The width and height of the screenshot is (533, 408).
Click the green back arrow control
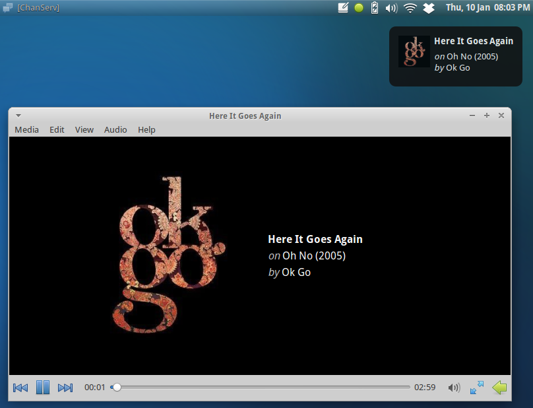click(499, 388)
